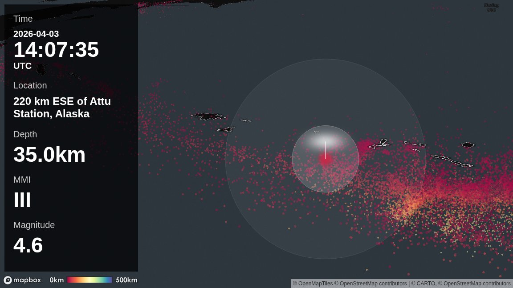This screenshot has width=513, height=288.
Task: Expand the Time section of the info panel
Action: 23,19
